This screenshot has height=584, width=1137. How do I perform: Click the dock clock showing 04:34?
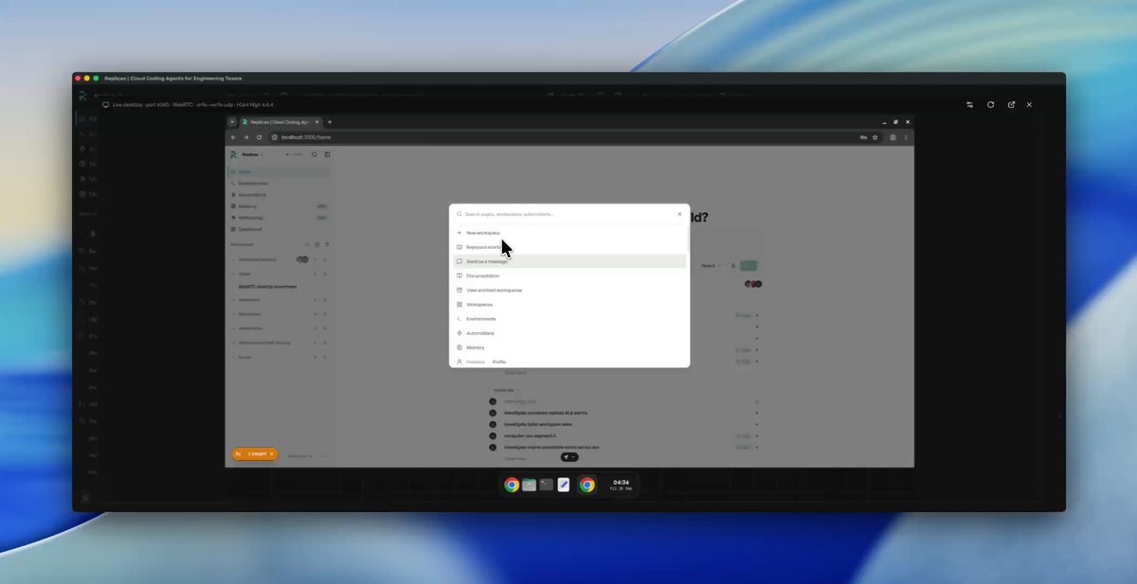click(x=622, y=485)
